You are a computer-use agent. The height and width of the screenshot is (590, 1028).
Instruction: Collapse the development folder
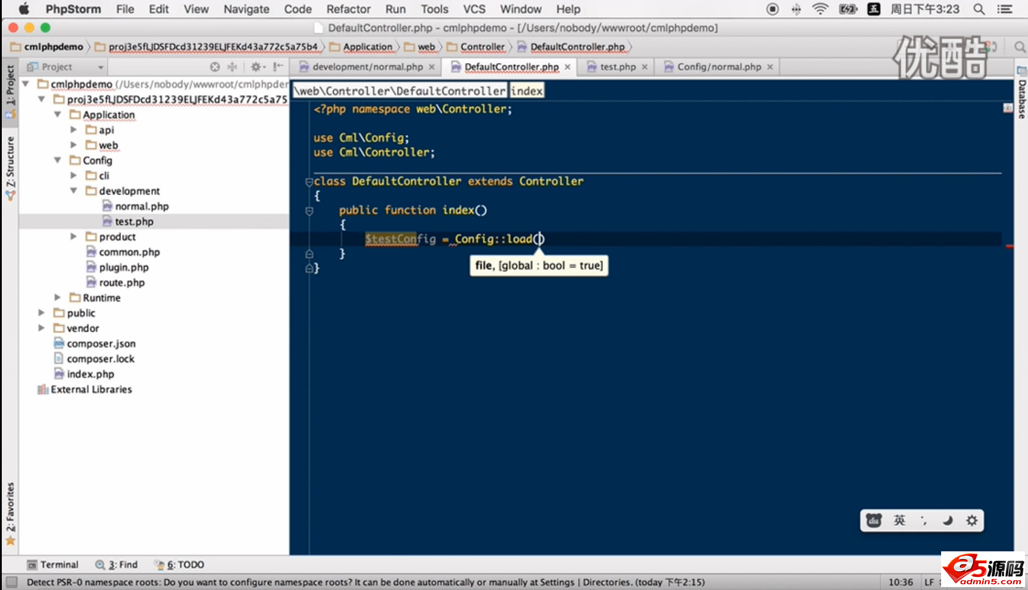point(73,191)
